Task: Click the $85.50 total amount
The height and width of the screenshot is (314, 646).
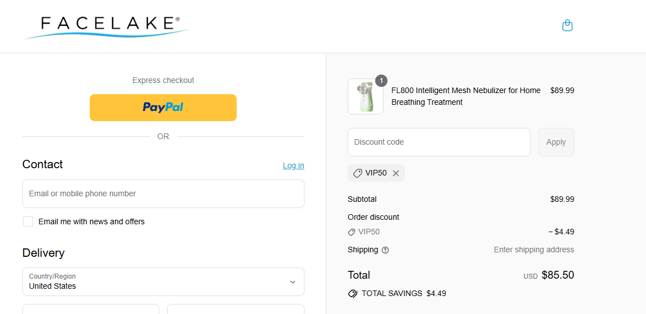Action: coord(557,275)
